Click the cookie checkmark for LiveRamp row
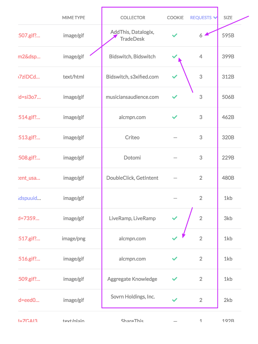 click(x=174, y=218)
